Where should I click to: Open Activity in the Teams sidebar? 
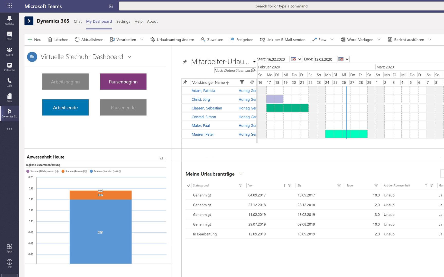coord(10,20)
